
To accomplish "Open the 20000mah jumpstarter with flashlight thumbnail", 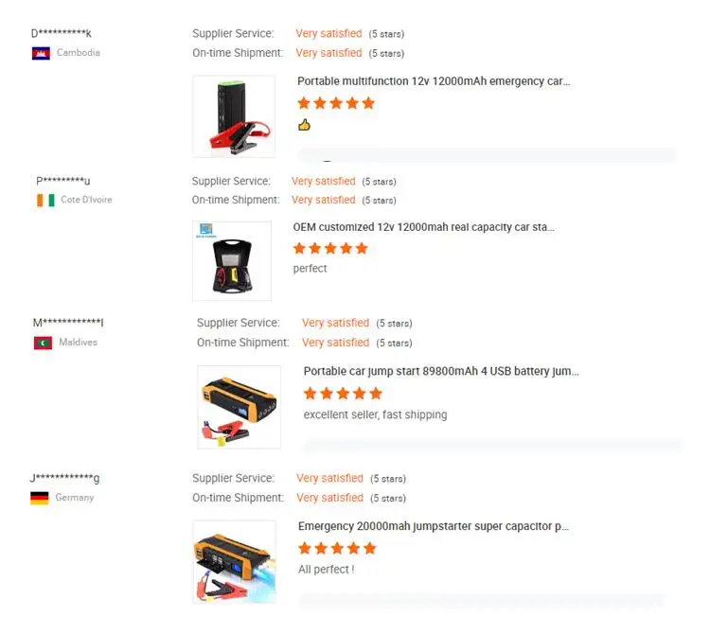I will pyautogui.click(x=235, y=561).
